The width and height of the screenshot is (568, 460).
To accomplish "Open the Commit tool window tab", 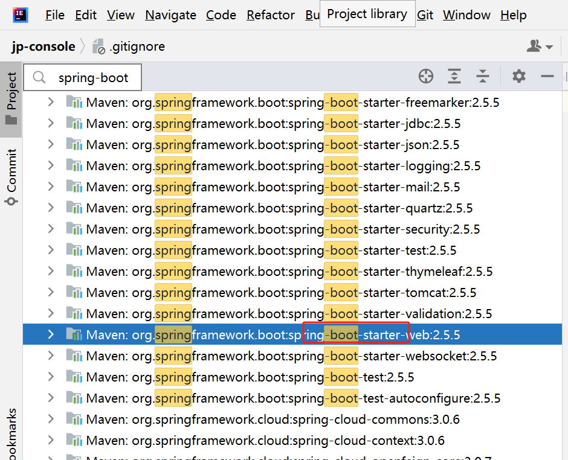I will pos(11,177).
